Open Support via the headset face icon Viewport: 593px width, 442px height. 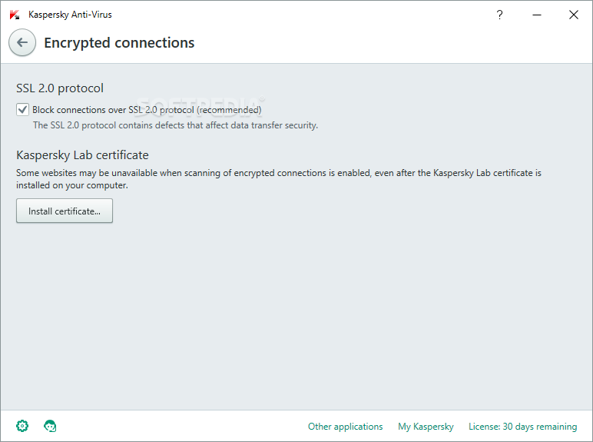point(50,426)
